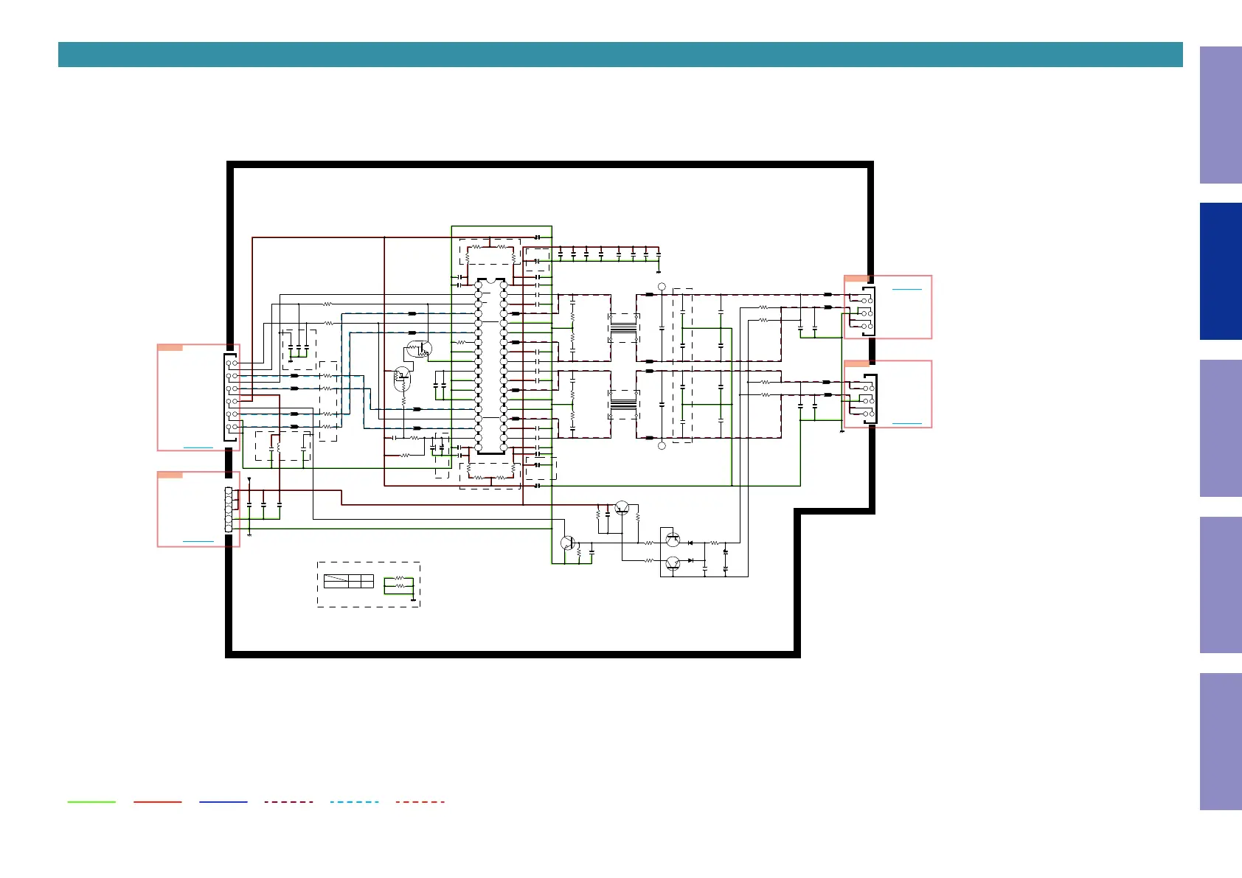
Task: Follow the blue link in lower-right connector box
Action: 906,424
